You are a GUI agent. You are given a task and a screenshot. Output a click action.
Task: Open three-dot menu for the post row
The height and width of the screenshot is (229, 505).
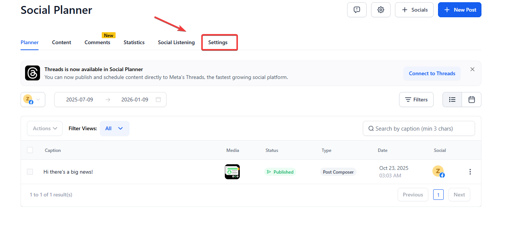(x=470, y=172)
